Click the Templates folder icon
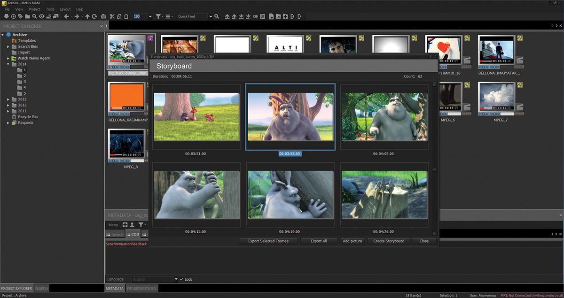This screenshot has width=564, height=298. [x=14, y=41]
